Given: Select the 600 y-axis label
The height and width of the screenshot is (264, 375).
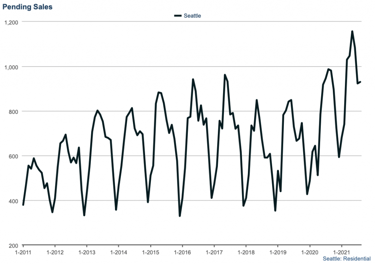Looking at the screenshot, I should click(x=14, y=156).
